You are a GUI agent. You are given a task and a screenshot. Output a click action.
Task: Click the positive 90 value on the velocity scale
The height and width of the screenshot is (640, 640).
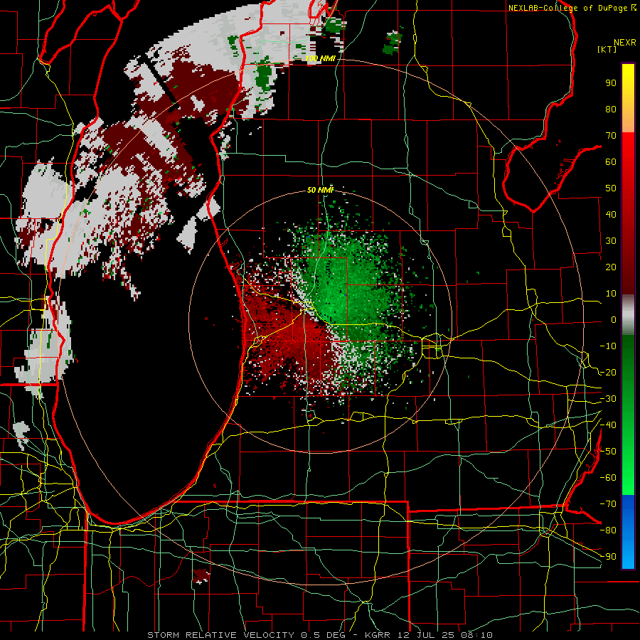(x=611, y=83)
